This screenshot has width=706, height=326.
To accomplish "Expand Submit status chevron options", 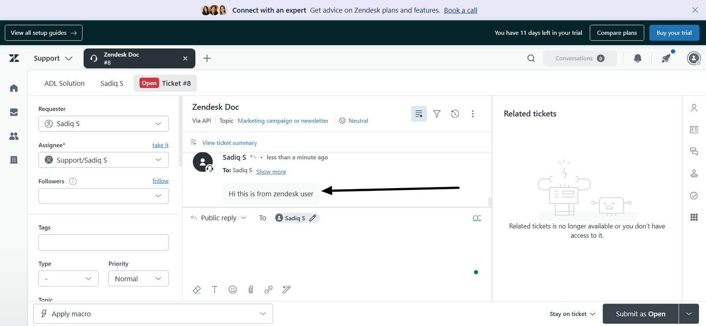I will click(x=689, y=314).
